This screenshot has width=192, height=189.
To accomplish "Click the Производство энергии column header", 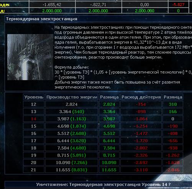I will pyautogui.click(x=72, y=97).
